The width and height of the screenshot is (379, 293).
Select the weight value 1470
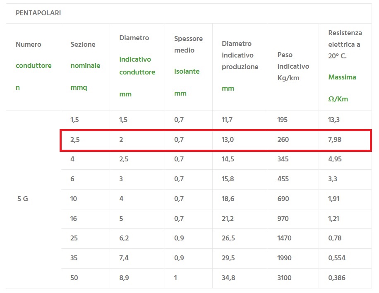285,238
